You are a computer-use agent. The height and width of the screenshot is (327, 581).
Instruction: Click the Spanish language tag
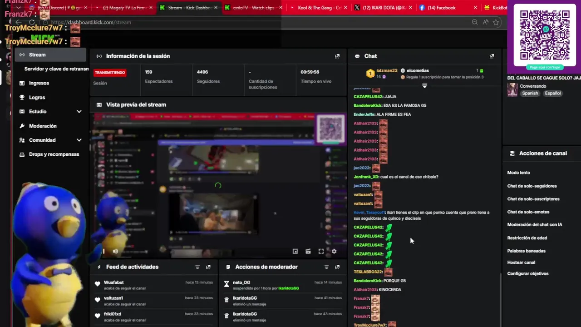tap(530, 94)
